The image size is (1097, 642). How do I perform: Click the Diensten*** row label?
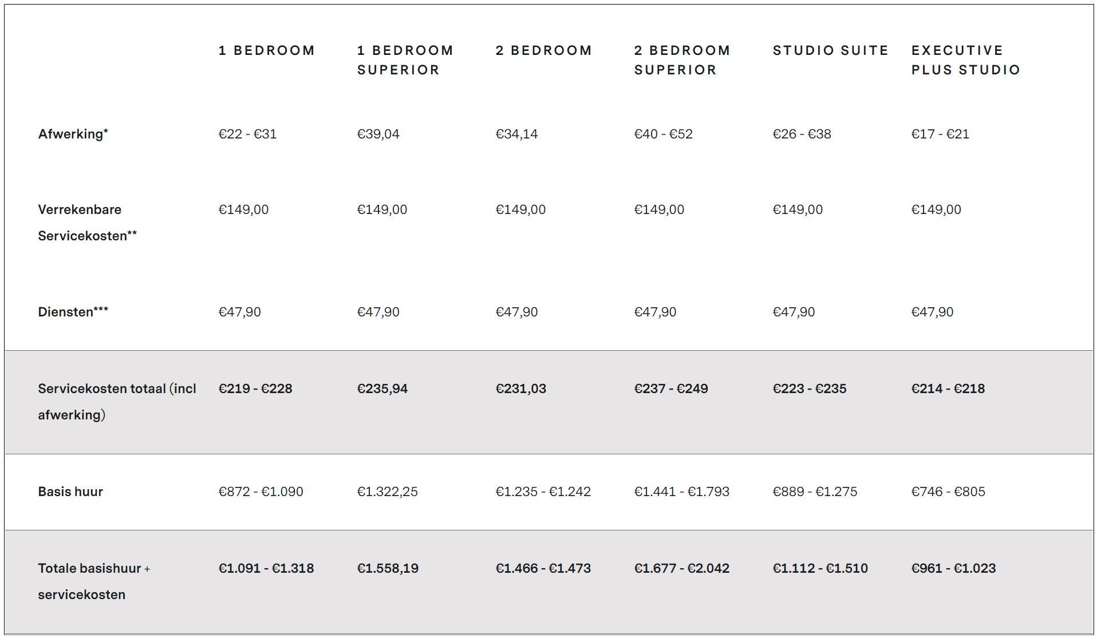(x=73, y=312)
